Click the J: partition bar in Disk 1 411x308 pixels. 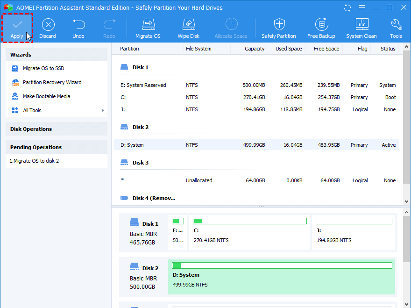click(x=354, y=232)
